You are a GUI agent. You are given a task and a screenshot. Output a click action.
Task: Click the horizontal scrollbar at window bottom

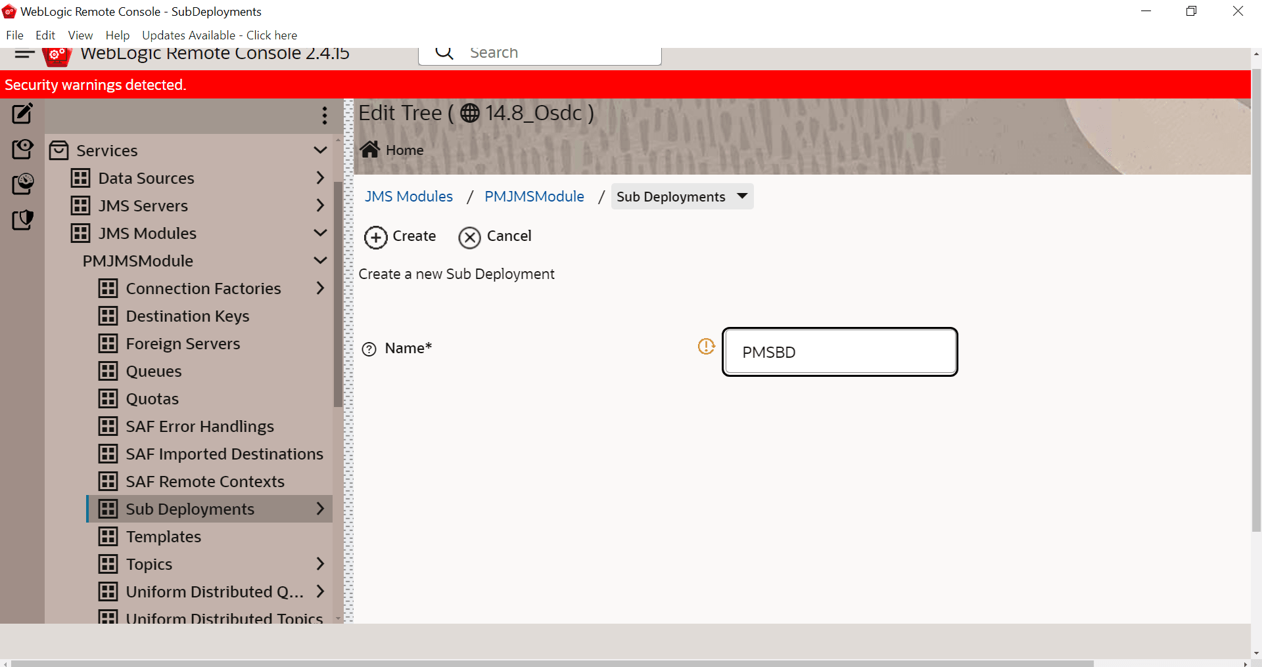(552, 663)
